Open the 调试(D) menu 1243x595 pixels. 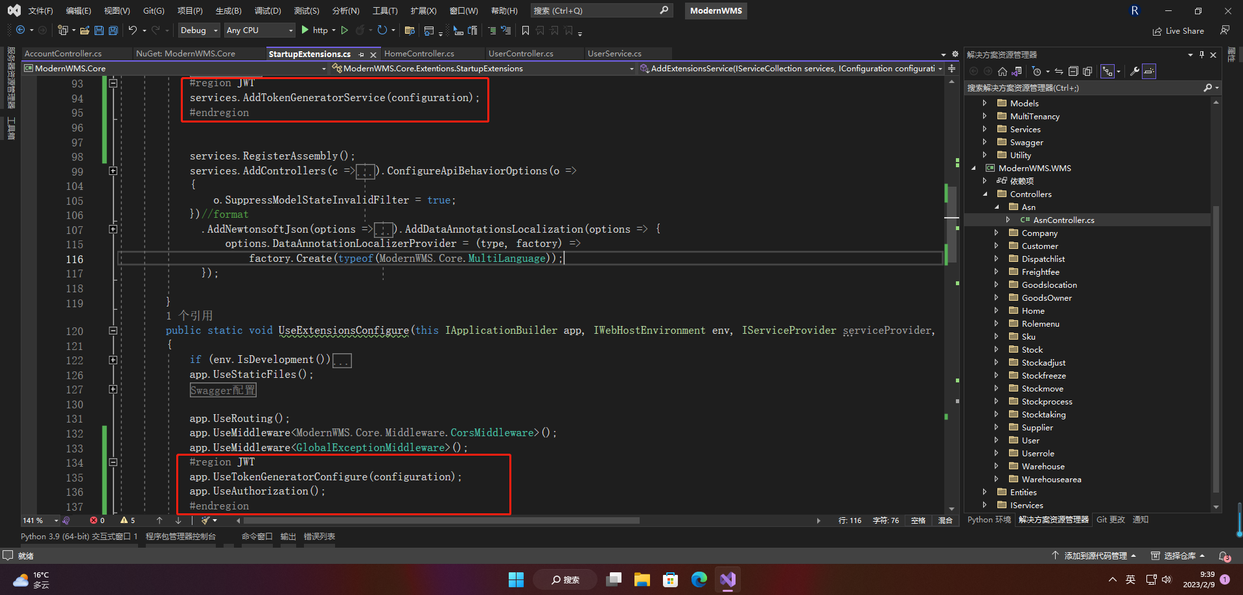click(268, 10)
